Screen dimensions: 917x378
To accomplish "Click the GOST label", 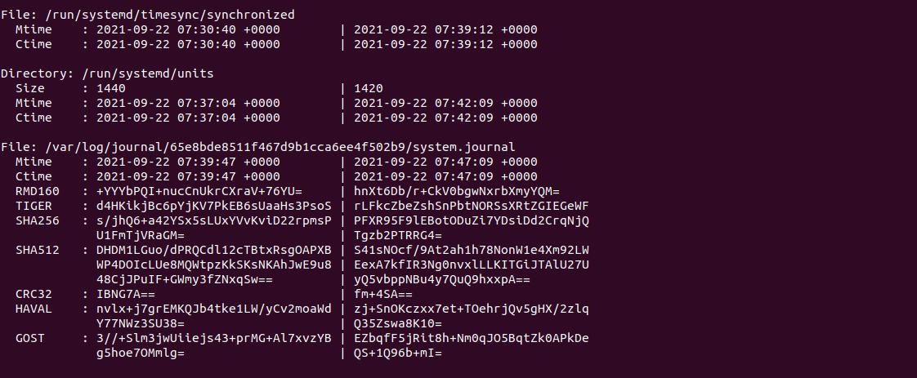I will [30, 338].
